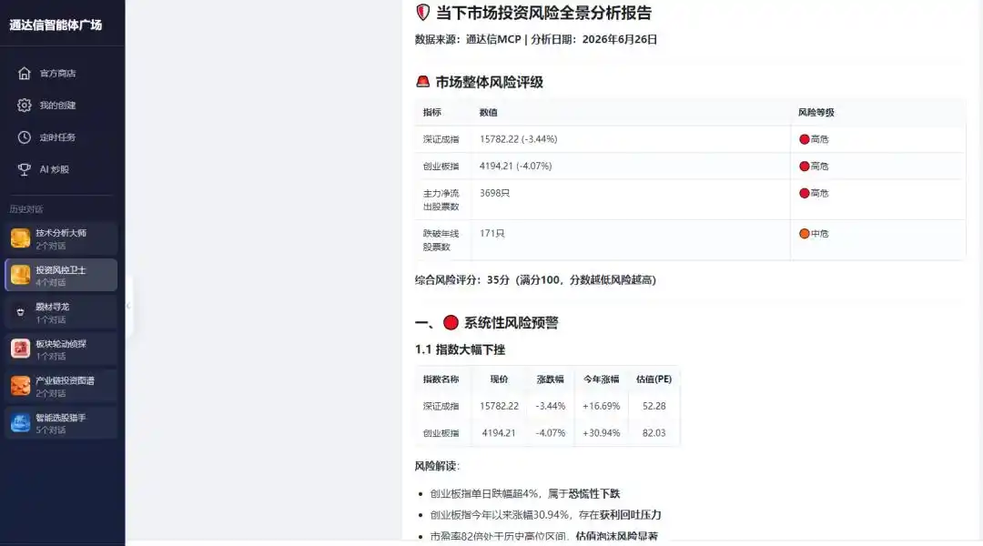Click +16.69% cell
This screenshot has width=983, height=546.
click(602, 406)
